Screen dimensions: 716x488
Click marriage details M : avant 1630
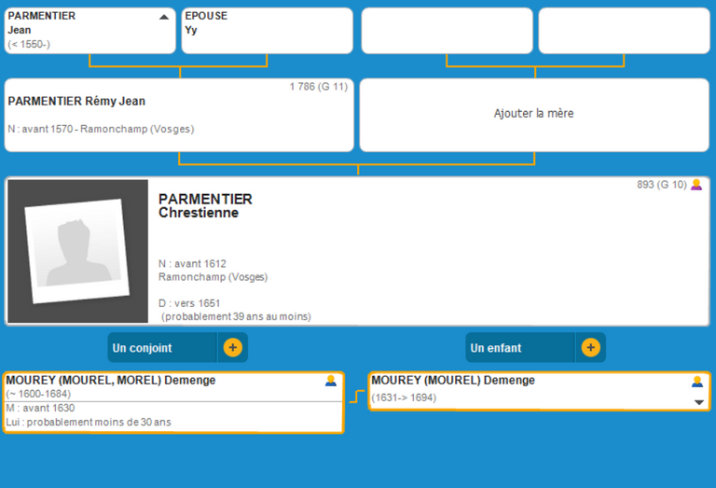[x=41, y=408]
